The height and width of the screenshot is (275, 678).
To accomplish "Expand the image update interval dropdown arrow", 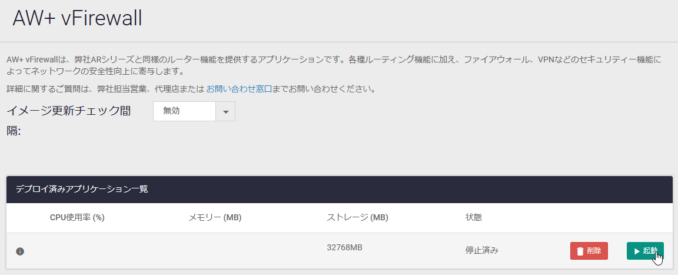I will (225, 111).
